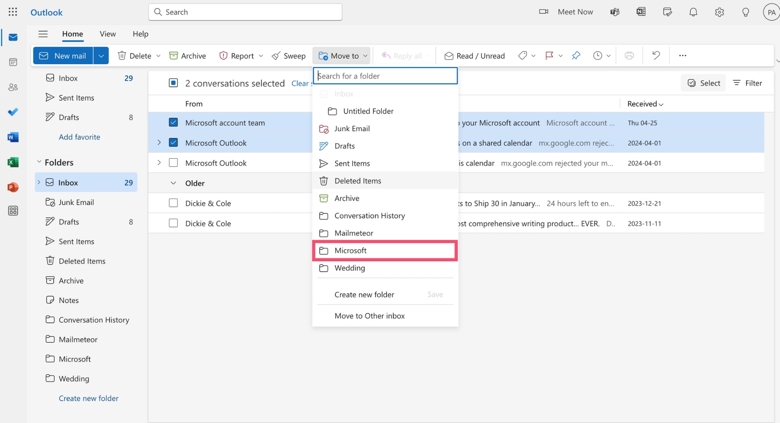The image size is (780, 423).
Task: Click Create new folder link in sidebar
Action: (88, 398)
